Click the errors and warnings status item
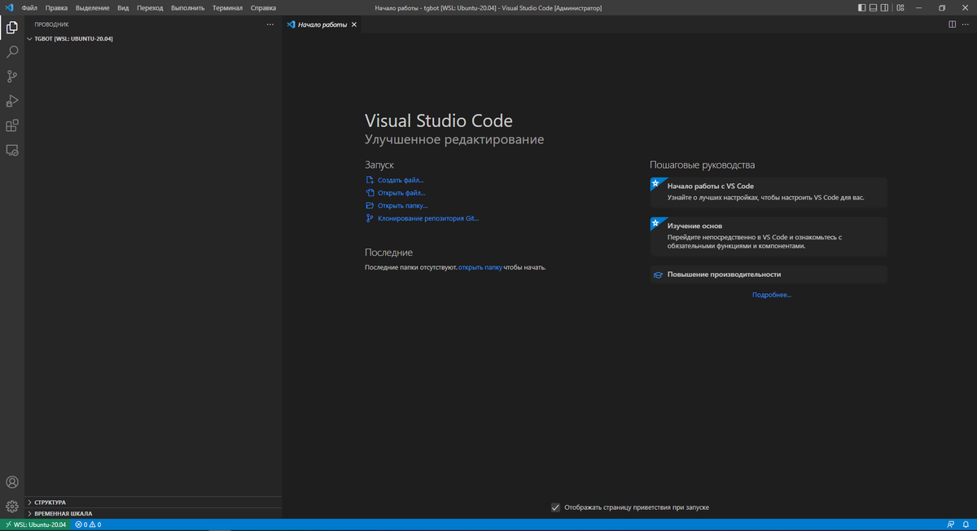The width and height of the screenshot is (977, 531). click(x=88, y=524)
